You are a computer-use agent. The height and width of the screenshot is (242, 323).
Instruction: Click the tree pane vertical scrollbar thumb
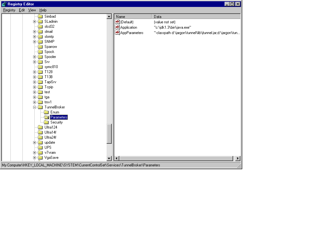(109, 134)
